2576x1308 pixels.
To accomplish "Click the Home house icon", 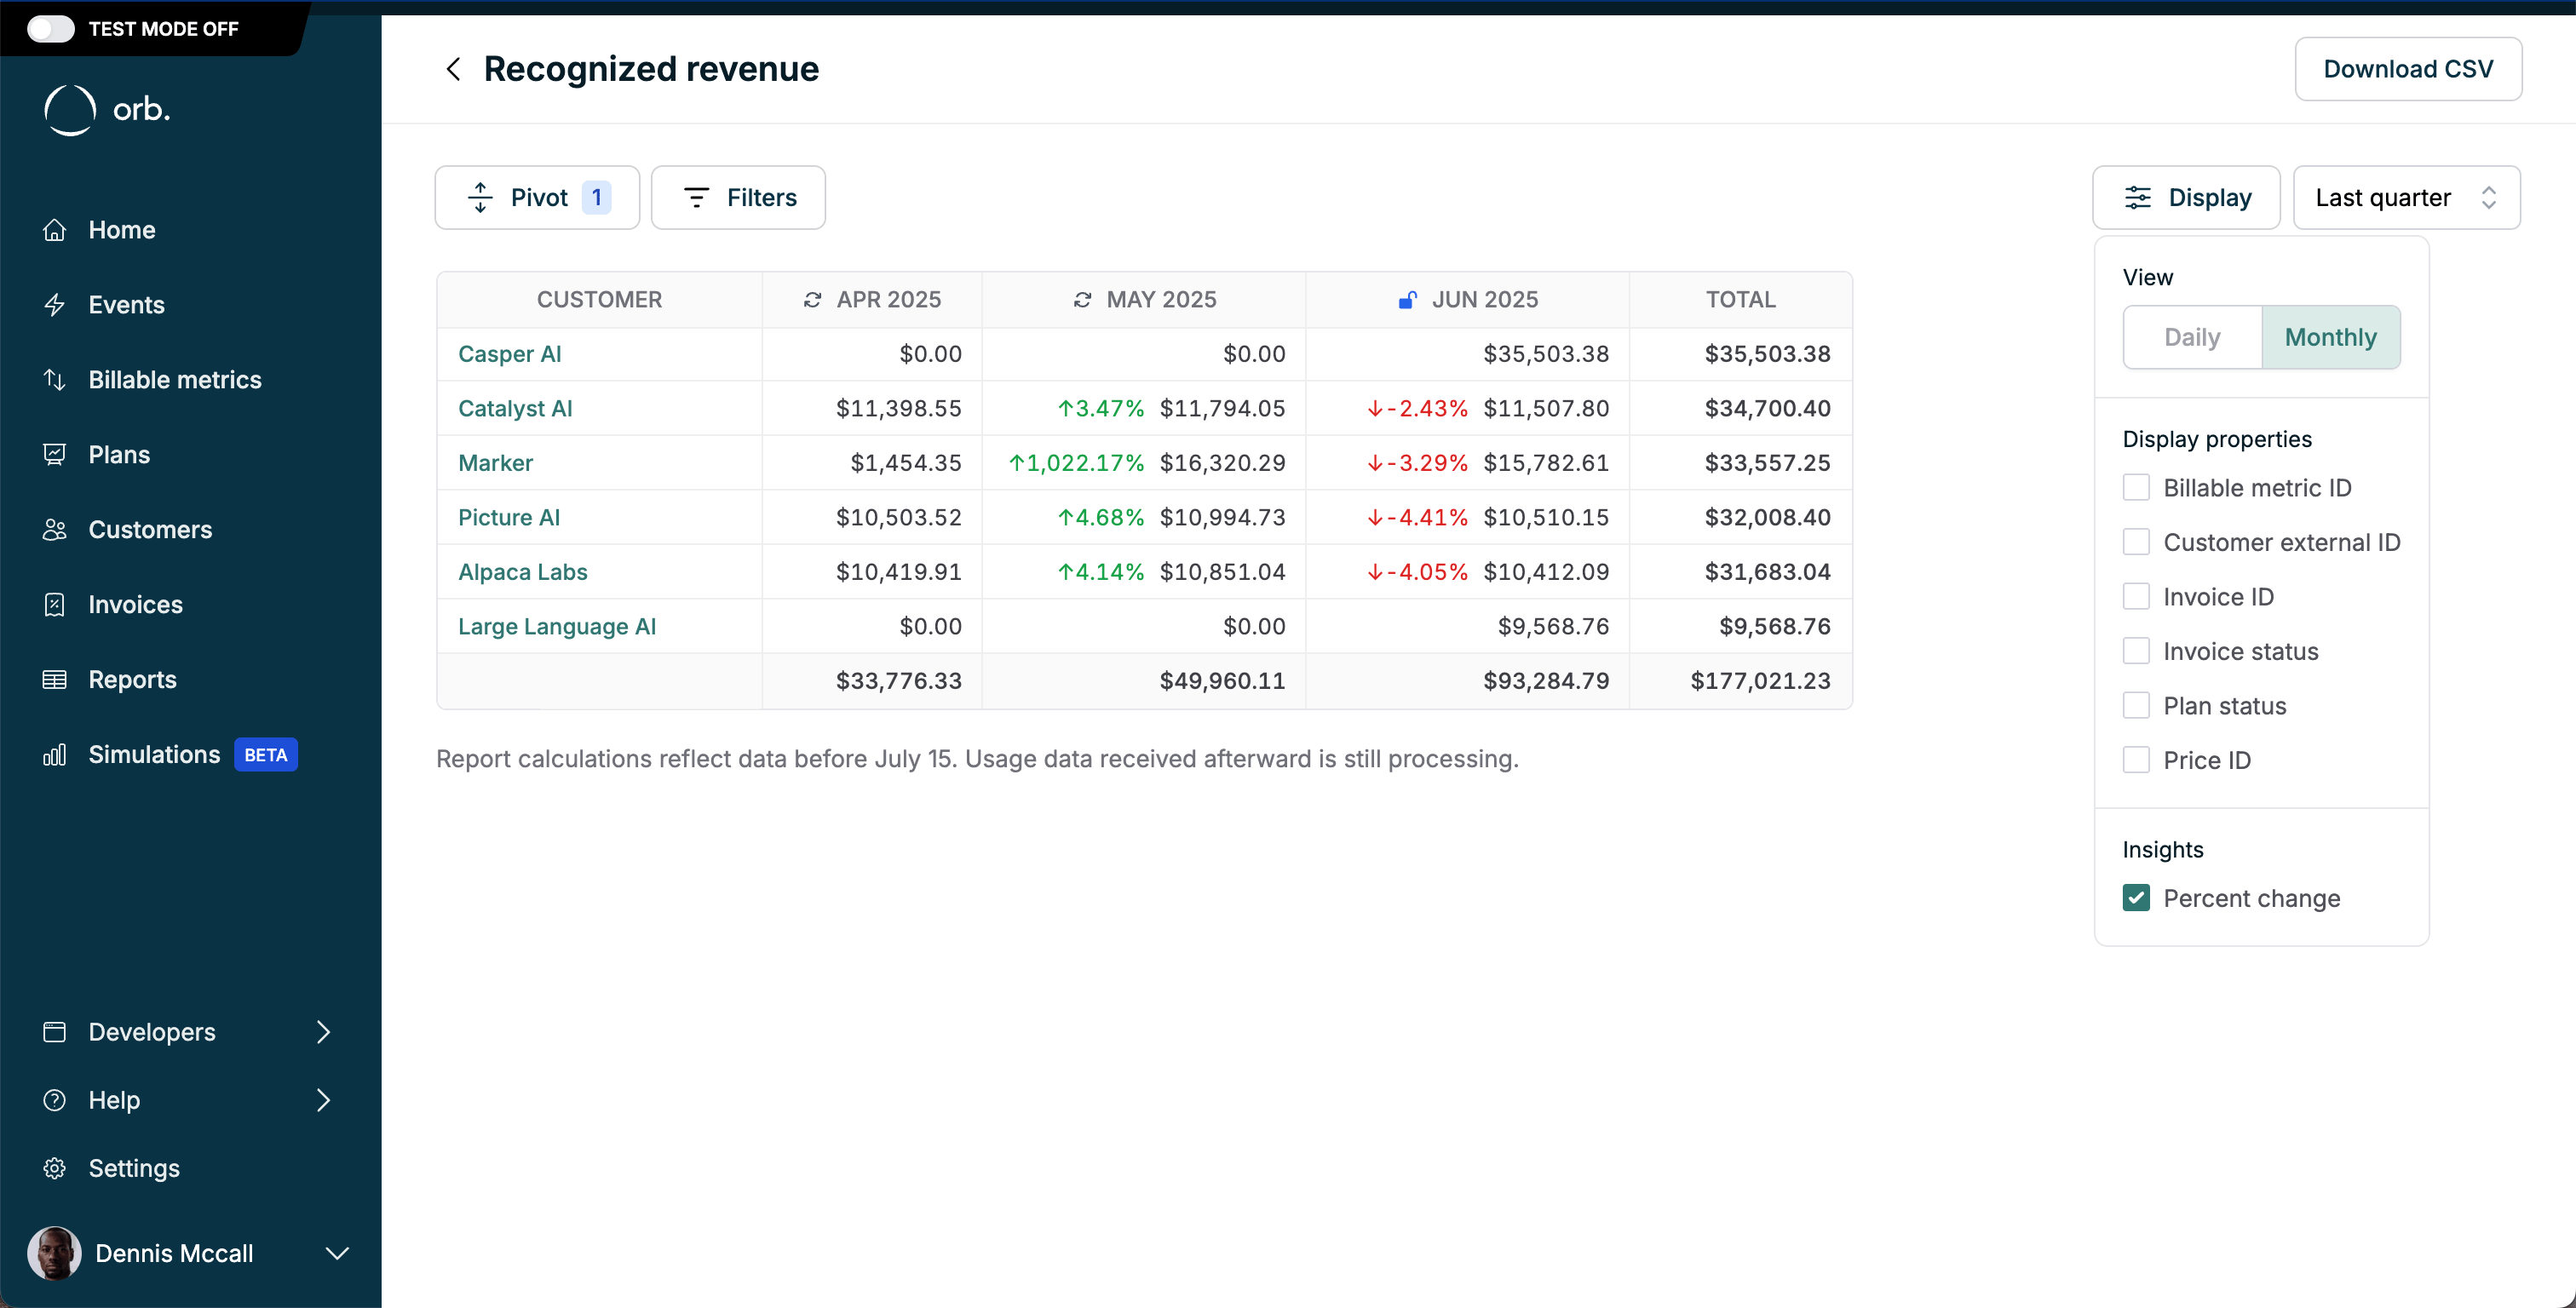I will (55, 230).
